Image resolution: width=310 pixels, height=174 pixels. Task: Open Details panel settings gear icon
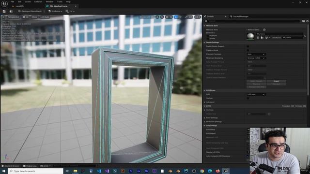pos(307,21)
